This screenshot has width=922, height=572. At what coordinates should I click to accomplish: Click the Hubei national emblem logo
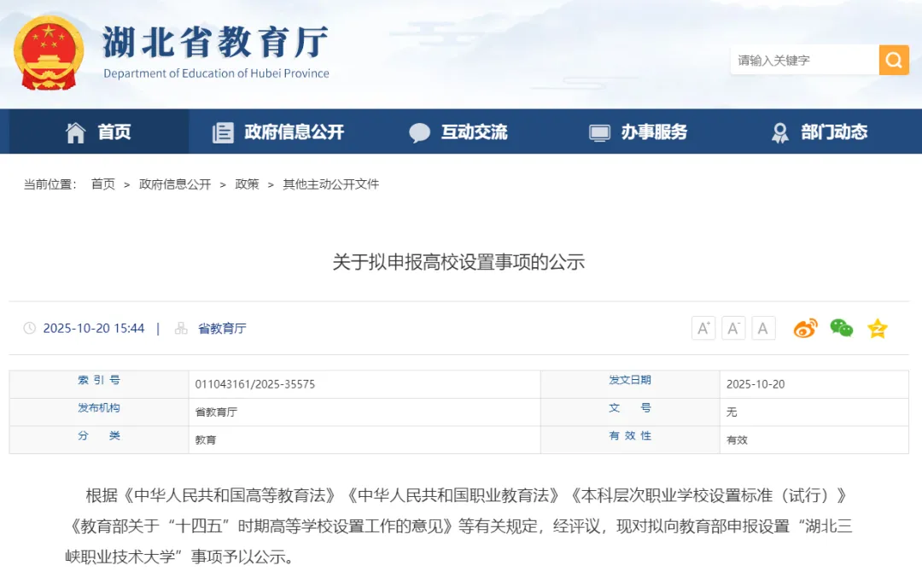click(49, 53)
